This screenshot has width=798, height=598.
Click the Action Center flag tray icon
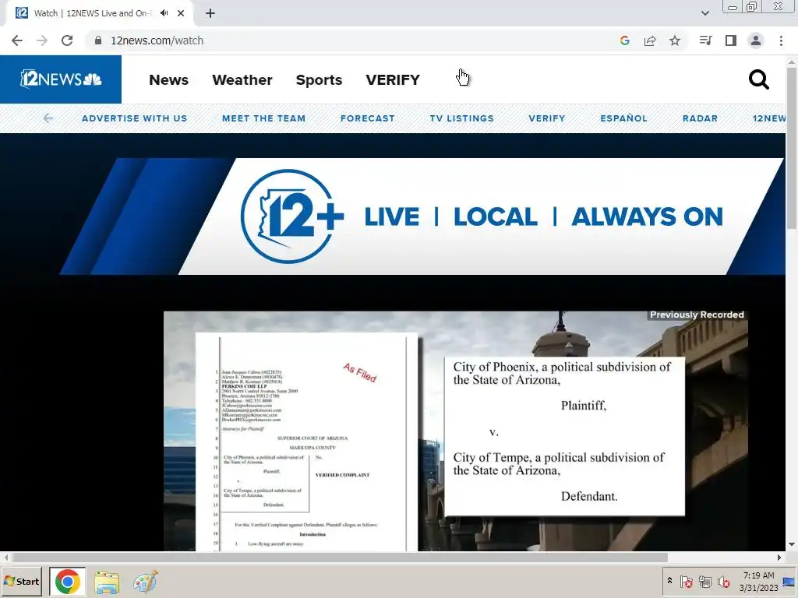click(x=686, y=581)
